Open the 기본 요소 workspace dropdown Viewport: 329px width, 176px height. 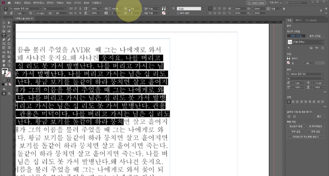275,3
